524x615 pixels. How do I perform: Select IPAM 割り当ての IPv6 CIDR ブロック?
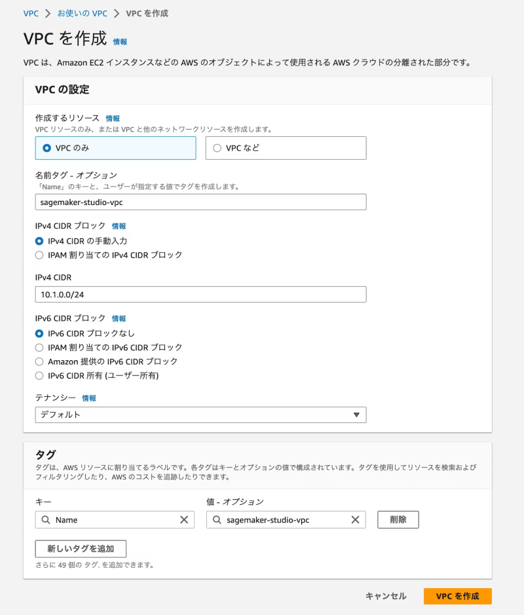pyautogui.click(x=39, y=348)
